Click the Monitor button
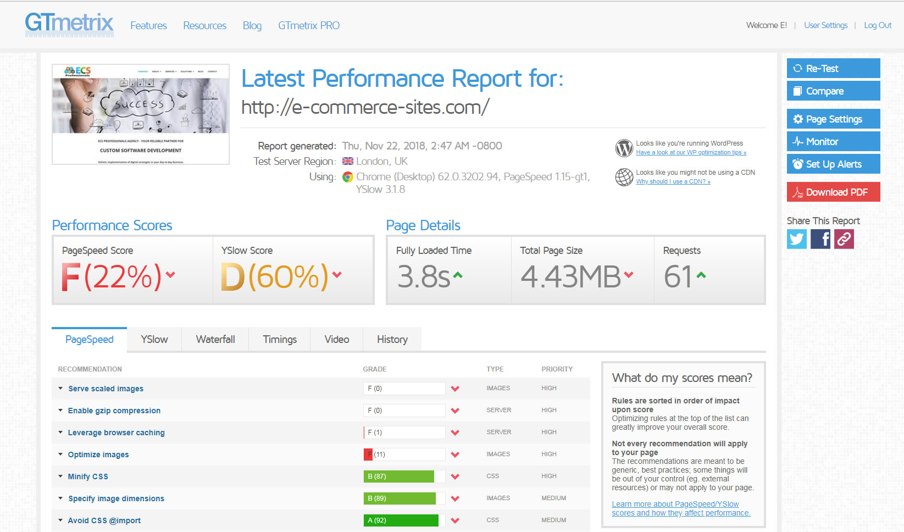This screenshot has width=904, height=532. pyautogui.click(x=833, y=141)
